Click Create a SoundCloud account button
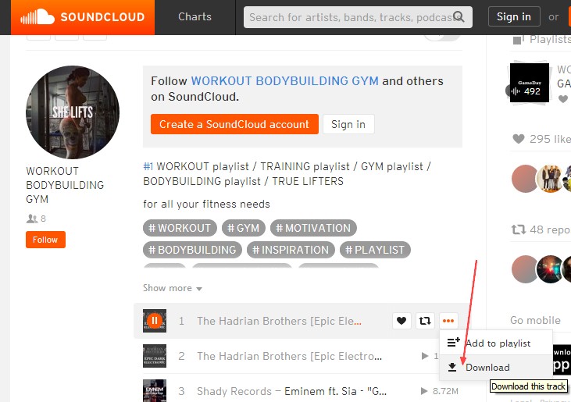Viewport: 571px width, 402px height. [234, 124]
